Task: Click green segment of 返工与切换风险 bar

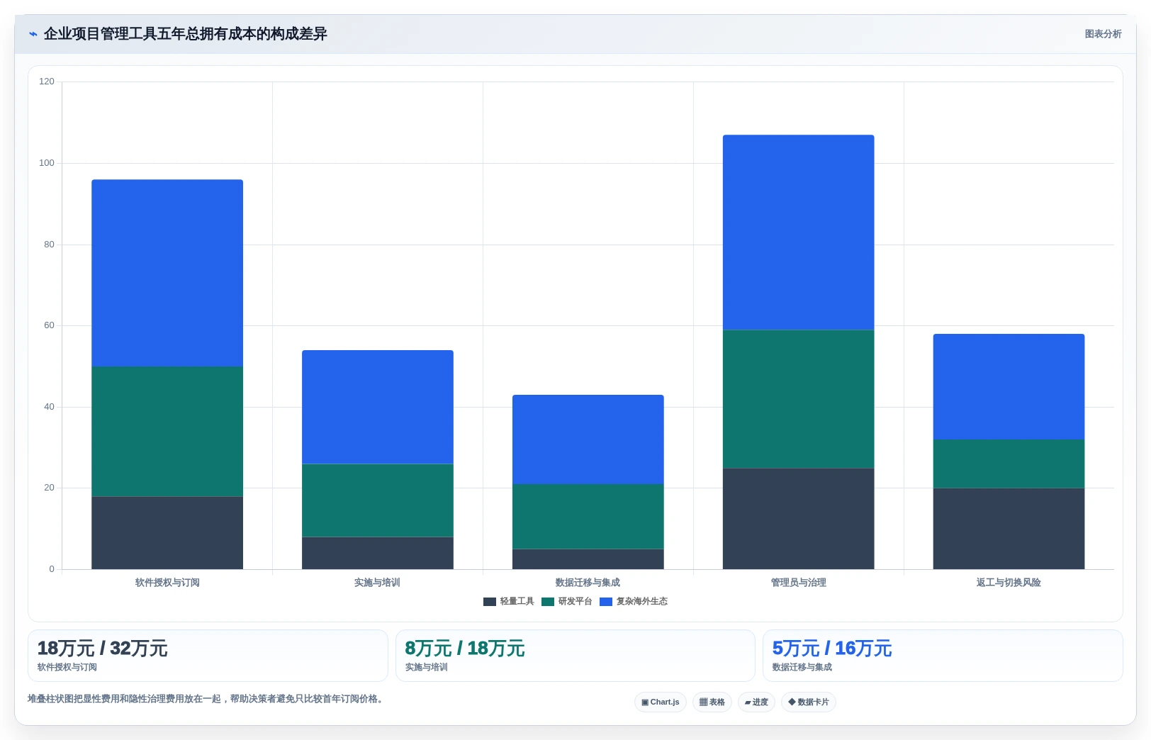Action: 1009,464
